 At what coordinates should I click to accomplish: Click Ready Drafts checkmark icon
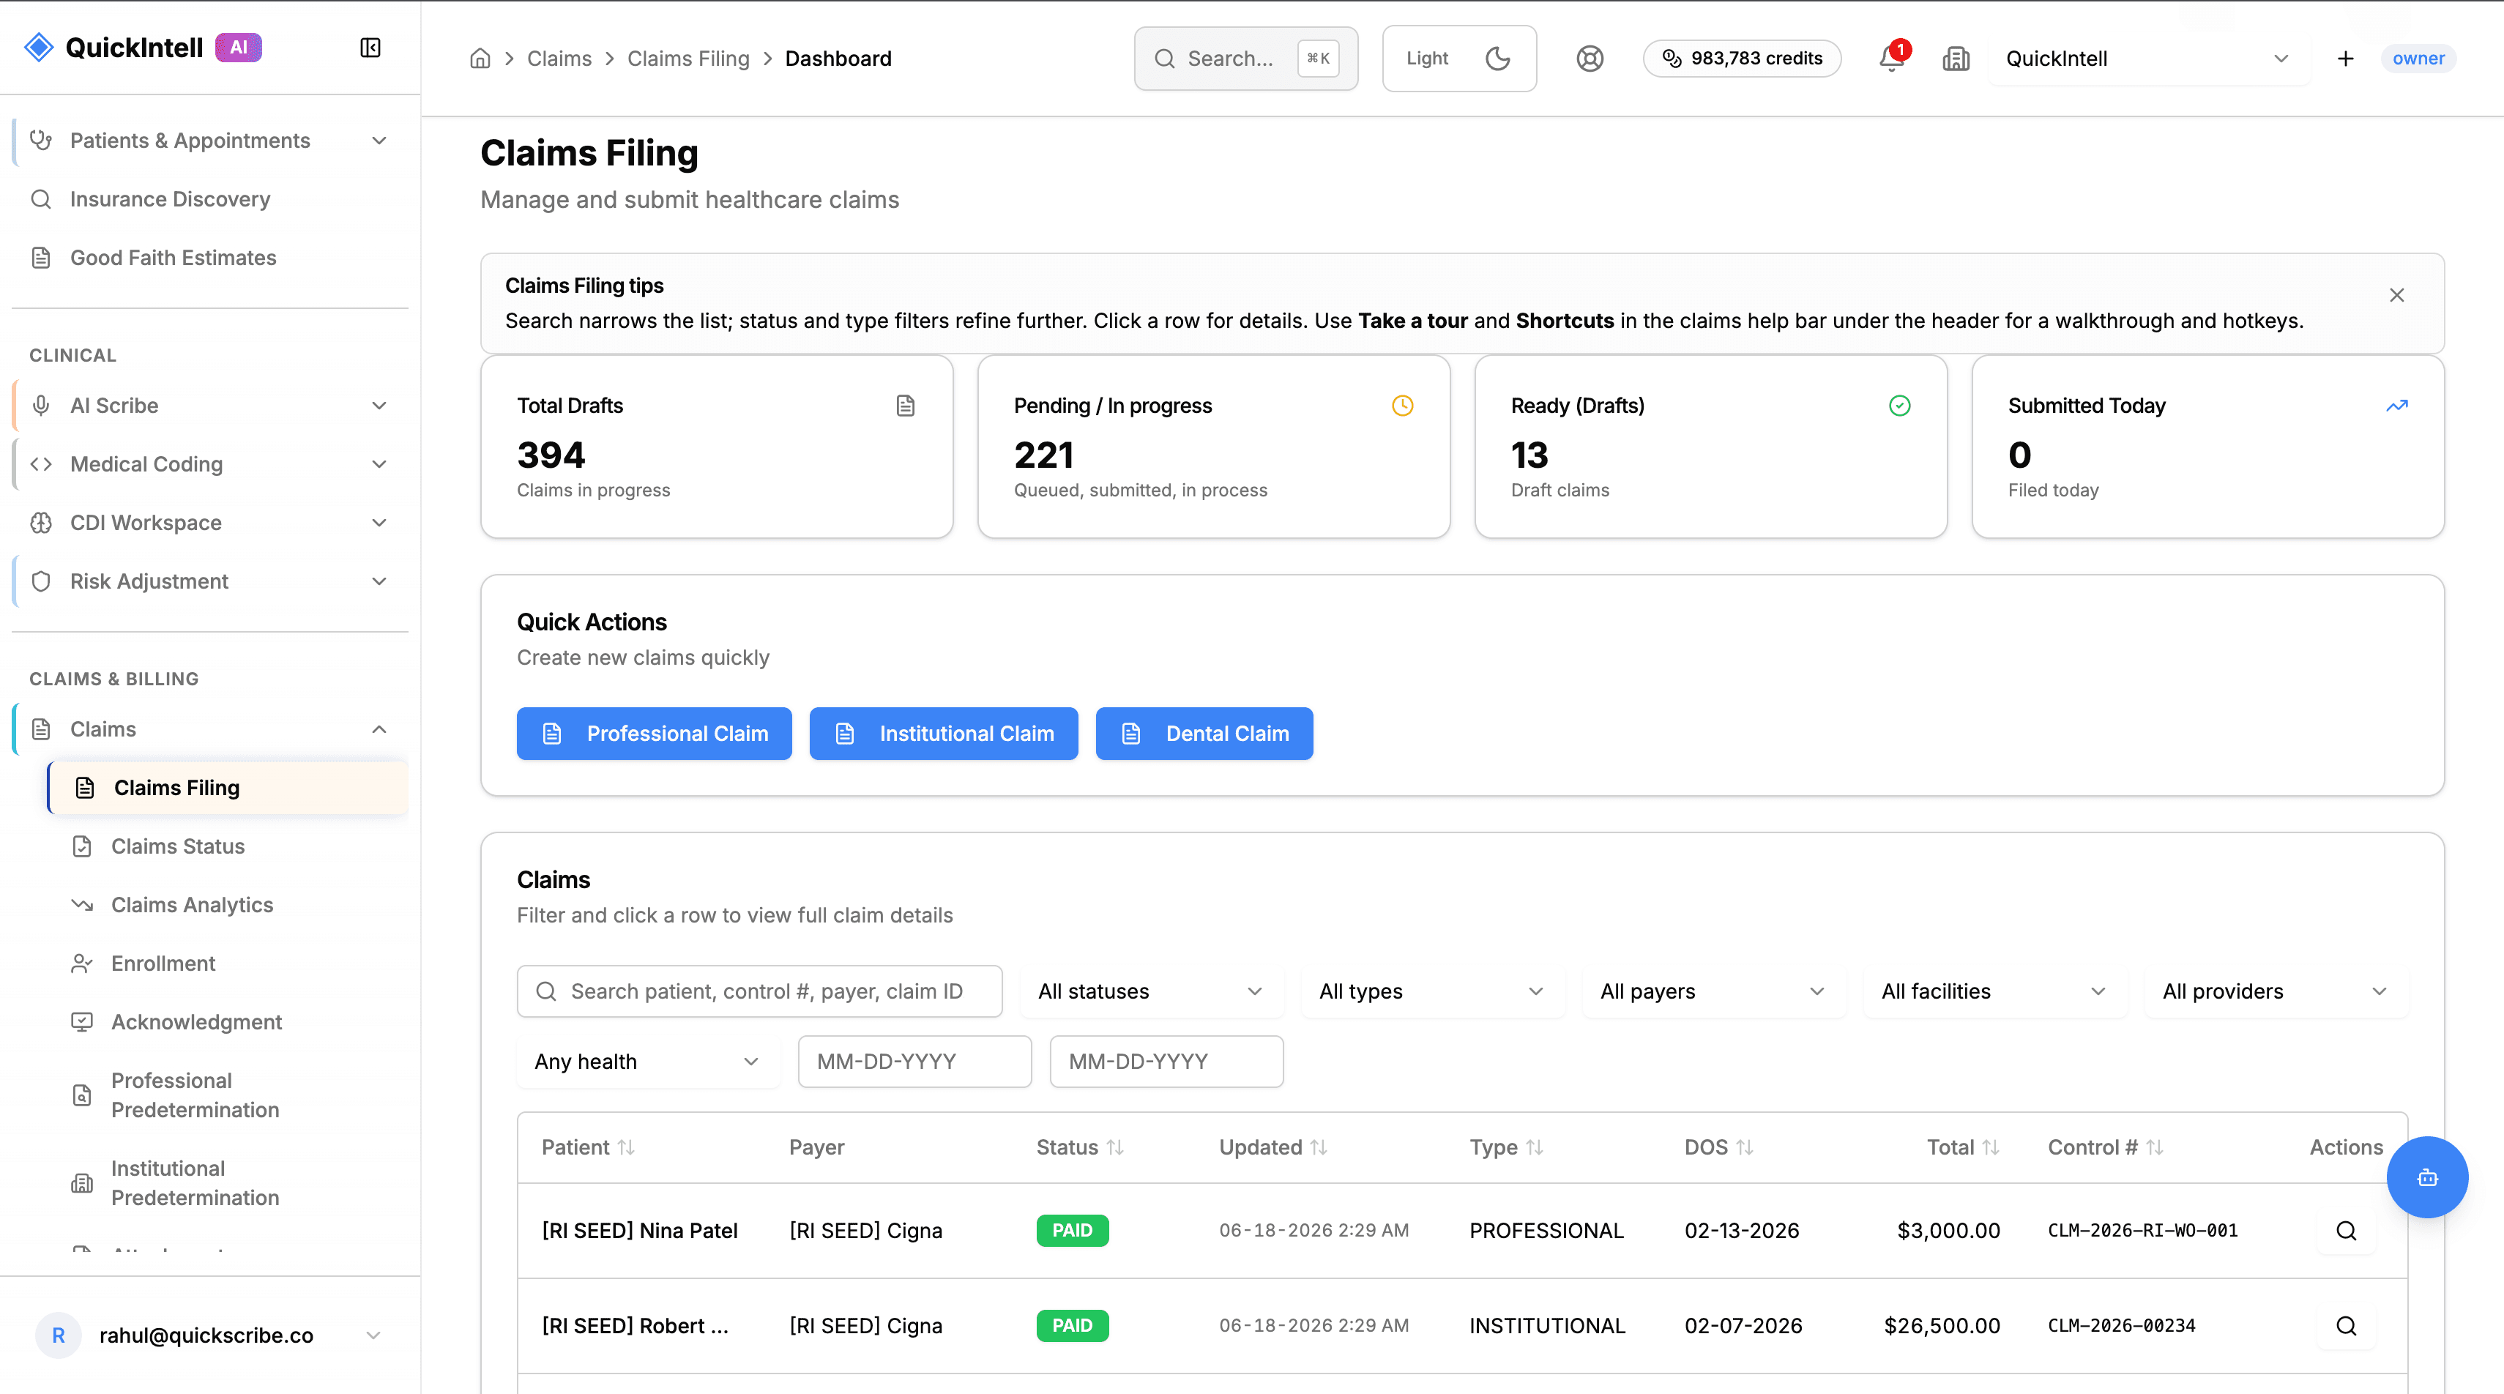[1899, 406]
